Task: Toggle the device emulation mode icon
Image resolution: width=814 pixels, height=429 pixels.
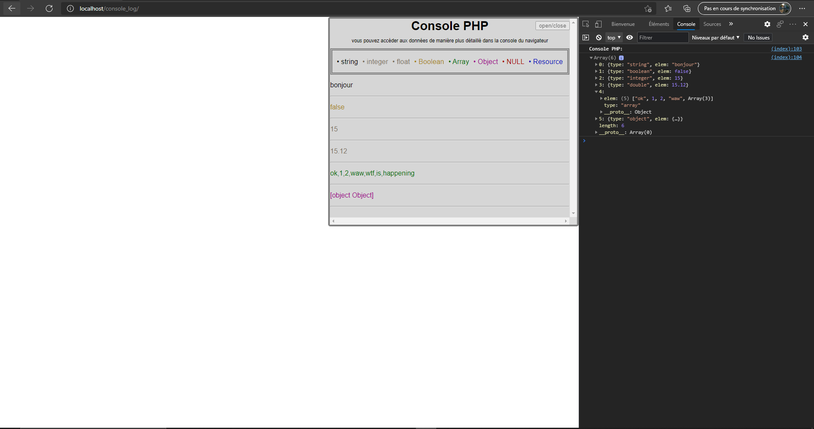Action: (x=598, y=24)
